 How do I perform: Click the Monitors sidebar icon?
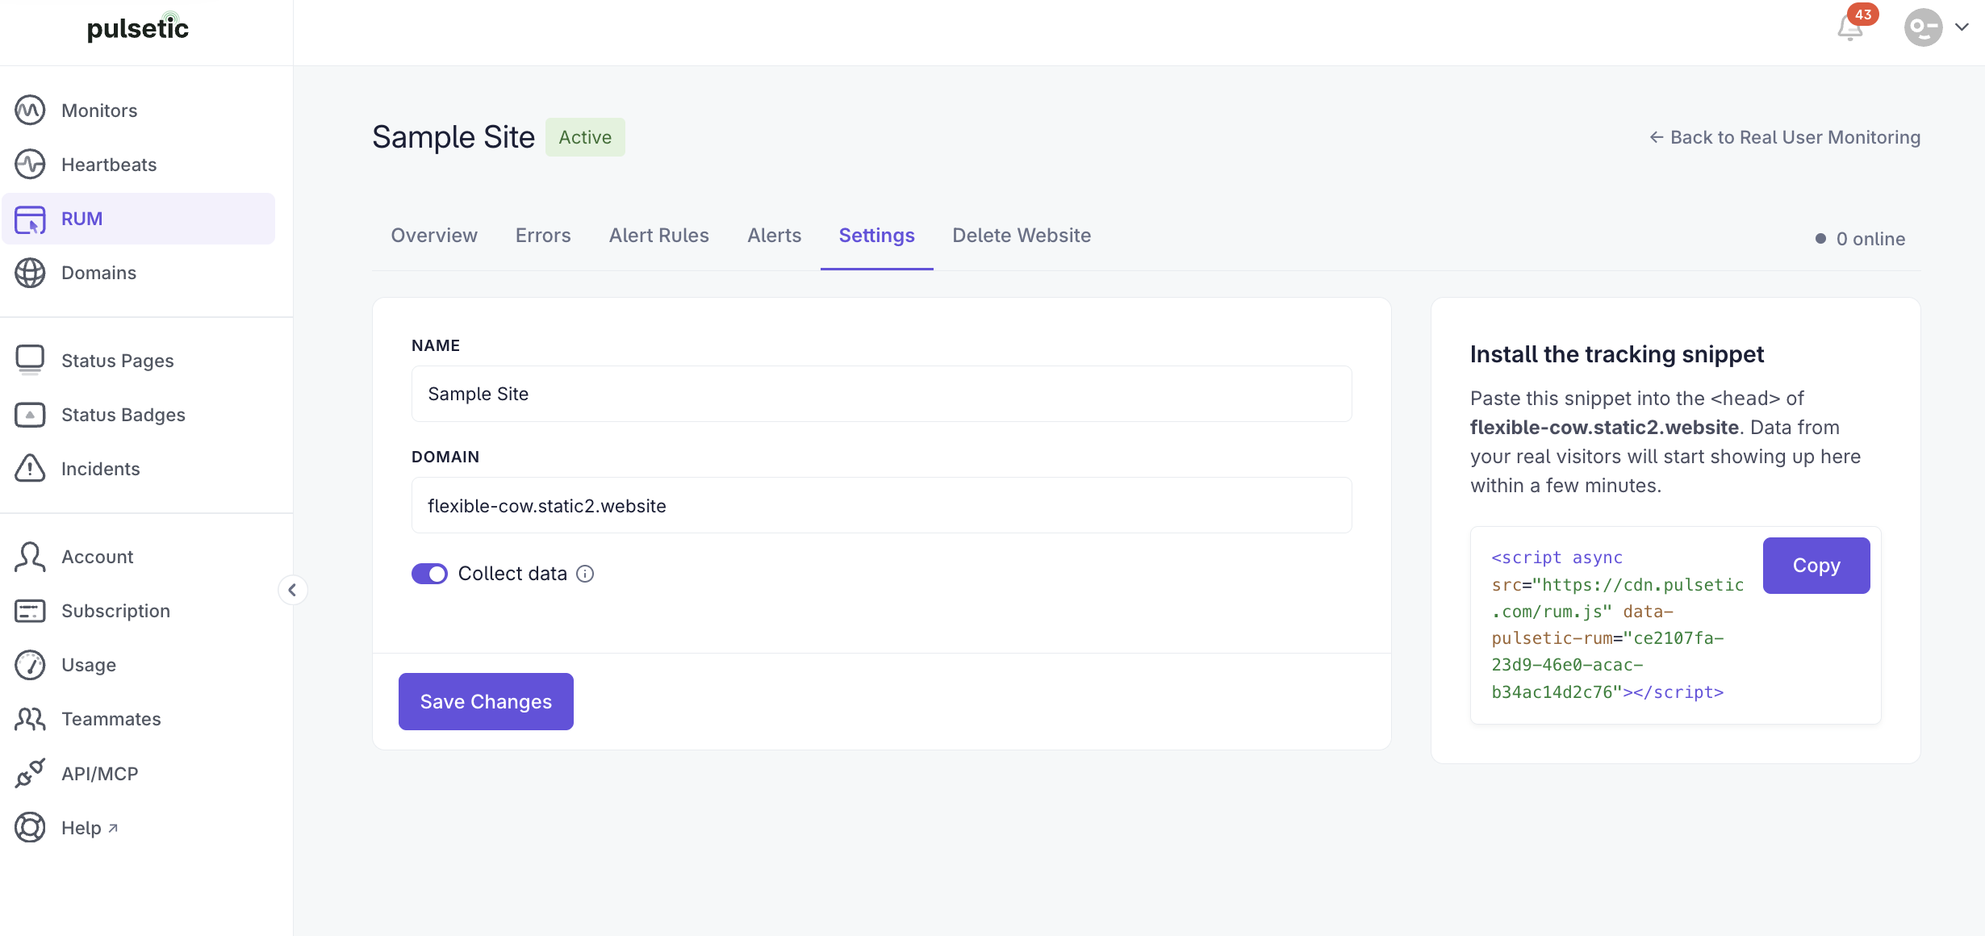30,111
